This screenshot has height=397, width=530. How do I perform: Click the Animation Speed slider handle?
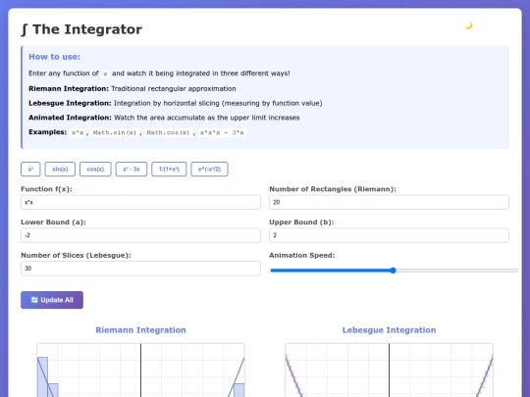(393, 271)
